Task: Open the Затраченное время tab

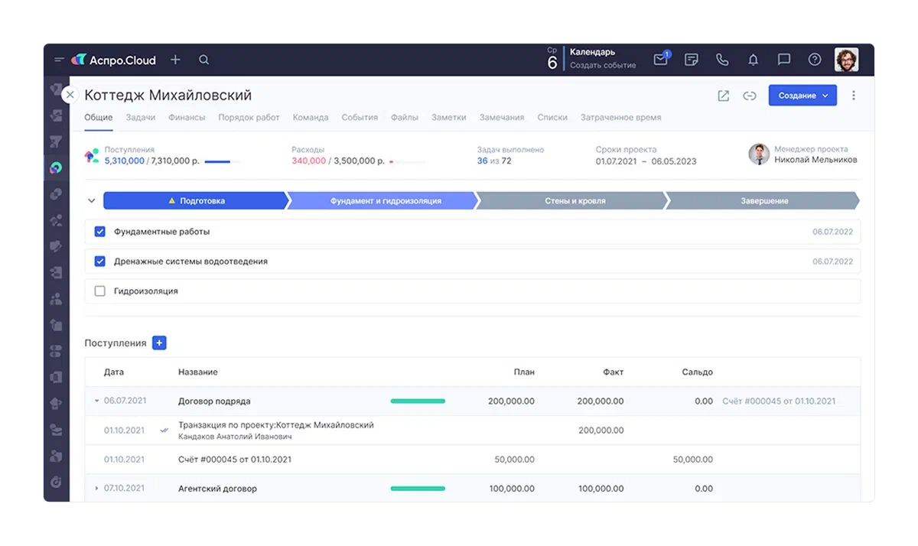Action: pyautogui.click(x=620, y=118)
